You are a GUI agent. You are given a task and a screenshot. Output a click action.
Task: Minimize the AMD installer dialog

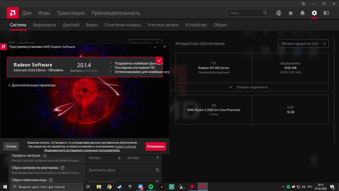coord(155,46)
